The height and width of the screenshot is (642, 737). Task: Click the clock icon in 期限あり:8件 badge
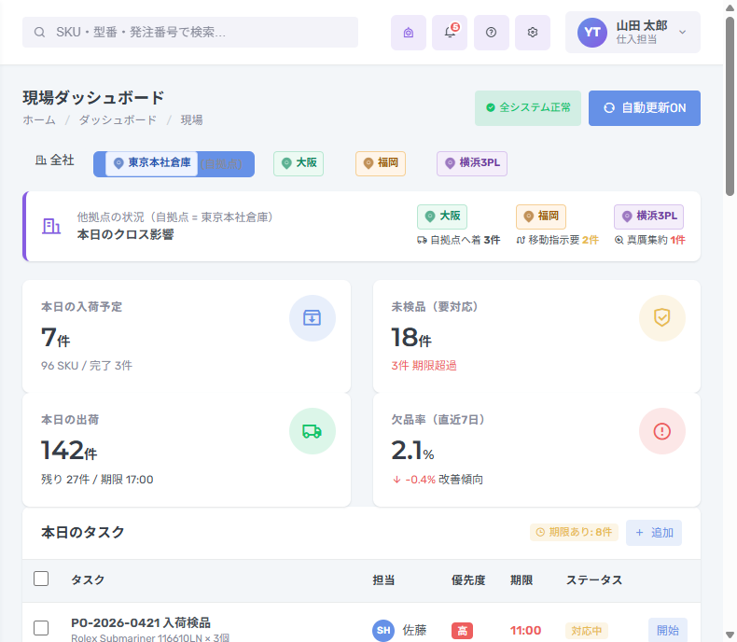coord(540,533)
